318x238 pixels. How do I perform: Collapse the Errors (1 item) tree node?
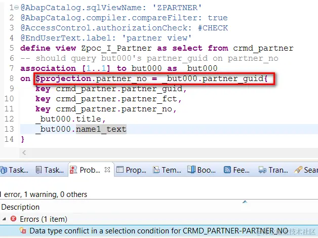click(x=4, y=219)
